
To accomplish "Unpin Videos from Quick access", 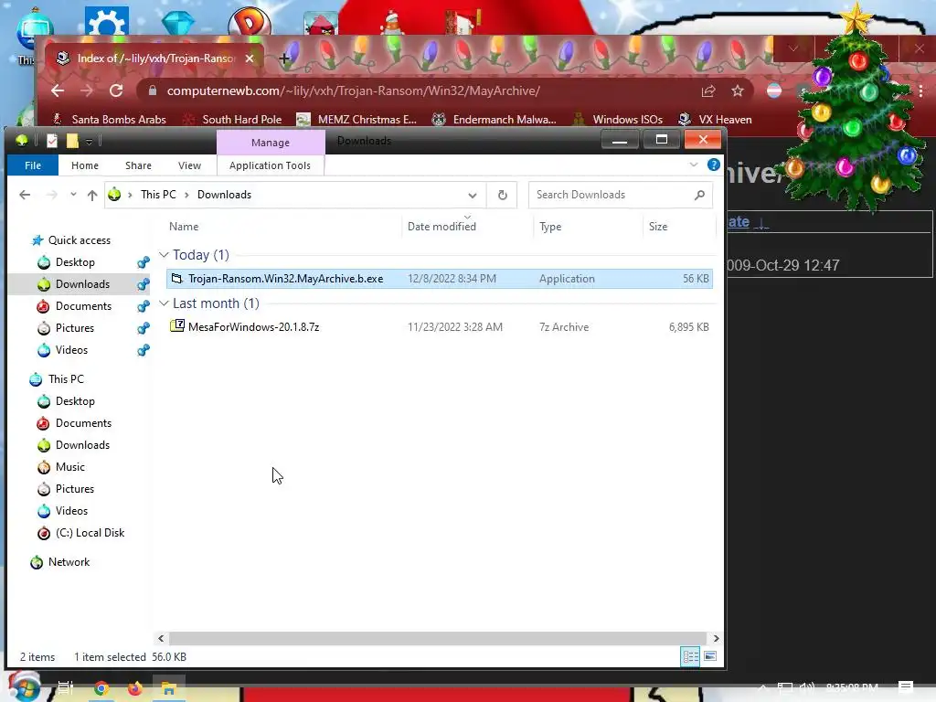I will (144, 350).
